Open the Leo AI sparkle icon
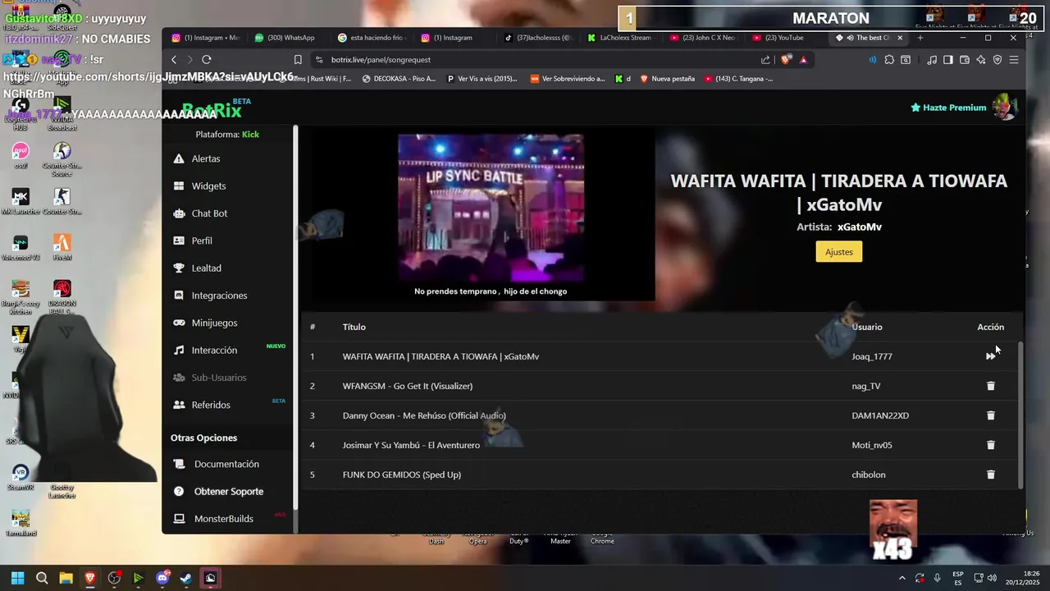The width and height of the screenshot is (1050, 591). (x=981, y=59)
